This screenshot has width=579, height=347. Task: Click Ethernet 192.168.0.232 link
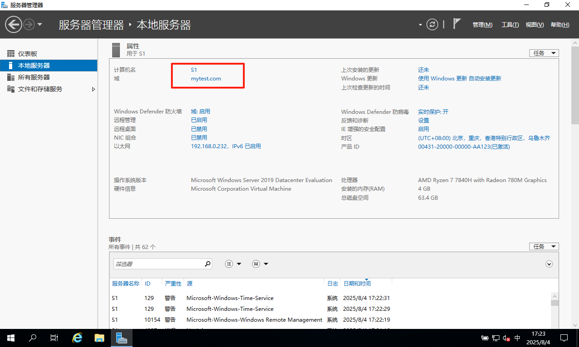[x=226, y=146]
